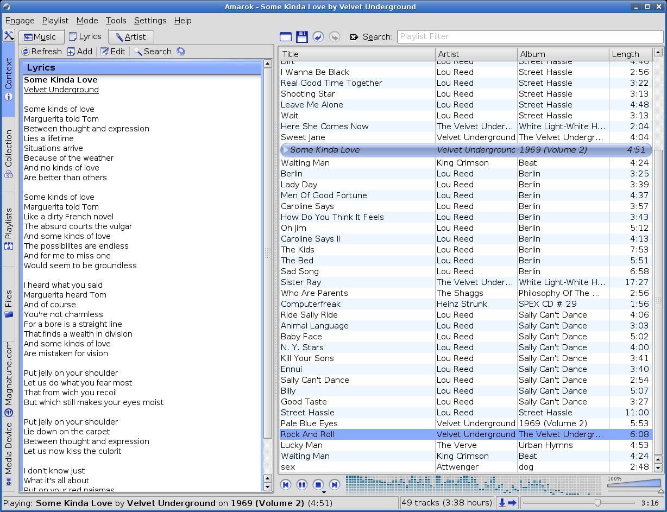Select the playing track Some Kinda Love row
667x512 pixels.
(467, 150)
